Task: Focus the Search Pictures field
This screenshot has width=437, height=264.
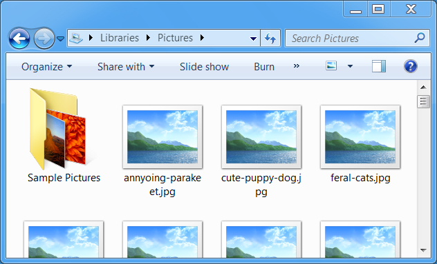Action: (357, 38)
